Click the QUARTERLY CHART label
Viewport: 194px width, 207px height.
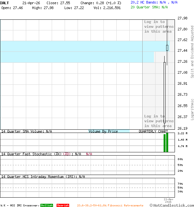153,131
